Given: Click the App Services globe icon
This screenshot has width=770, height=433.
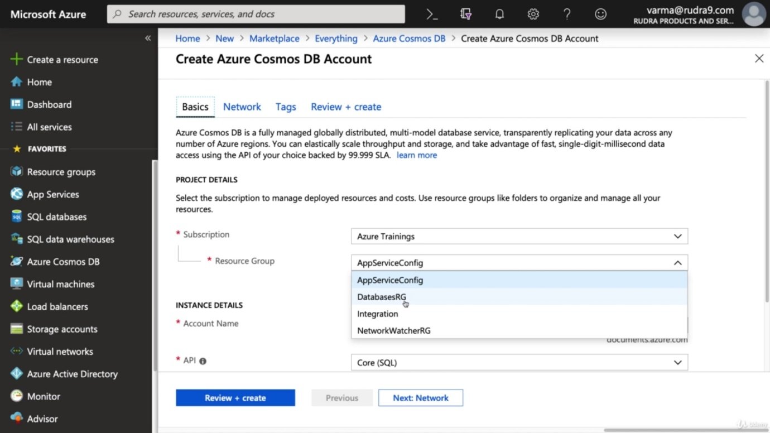Looking at the screenshot, I should 17,194.
